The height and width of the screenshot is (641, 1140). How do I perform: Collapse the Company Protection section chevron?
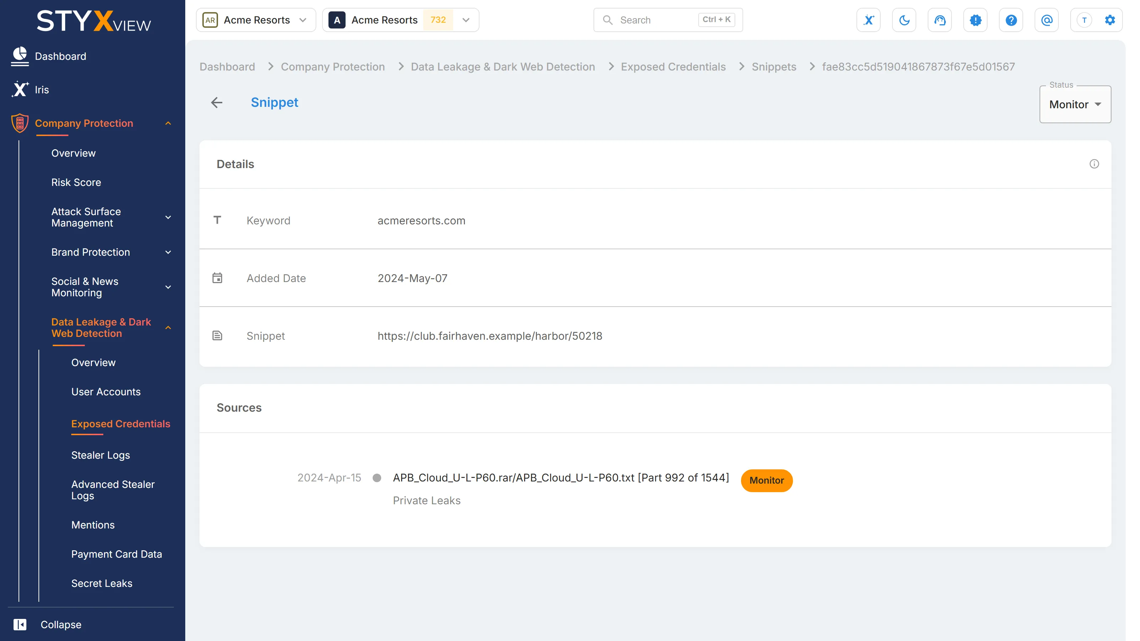click(x=168, y=124)
